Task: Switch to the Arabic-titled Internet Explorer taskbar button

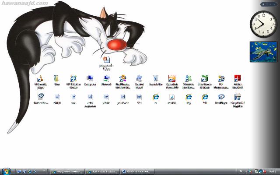Action: coord(102,172)
